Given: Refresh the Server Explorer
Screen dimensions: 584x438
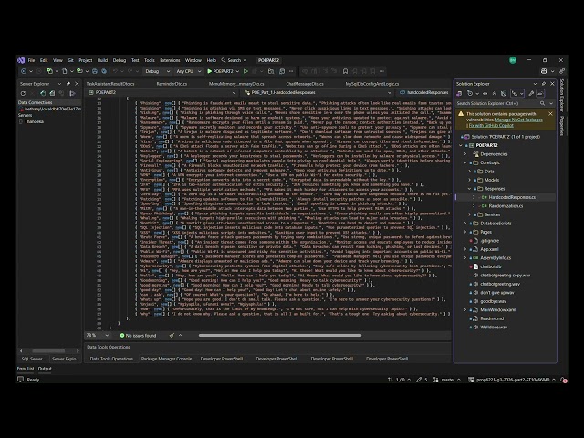Looking at the screenshot, I should pos(23,93).
